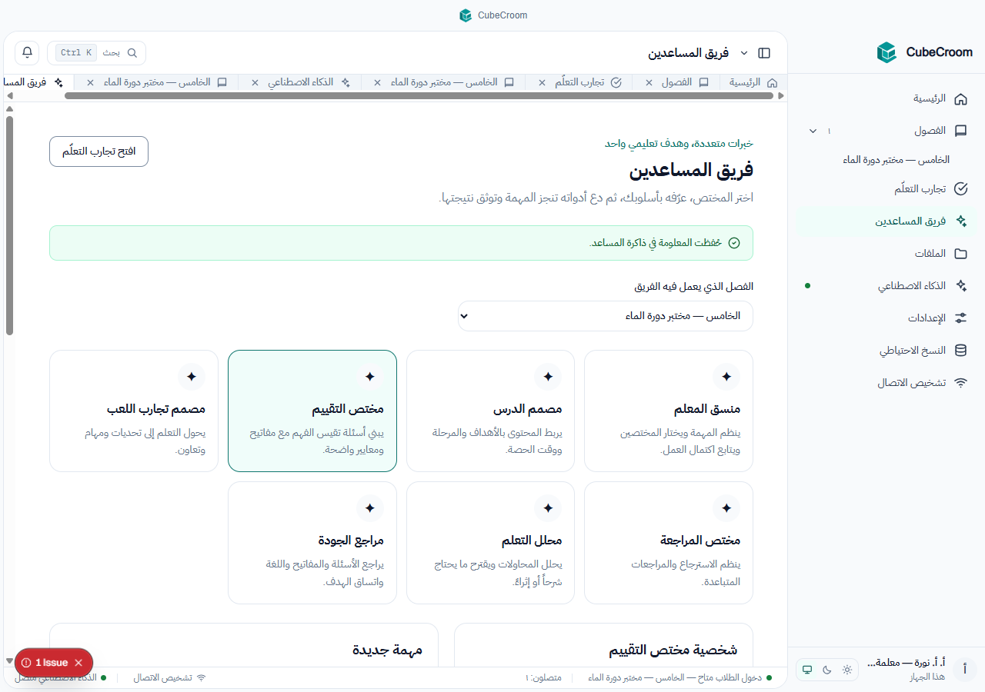Click the folder icon beside الملفات
The height and width of the screenshot is (692, 985).
(x=960, y=254)
